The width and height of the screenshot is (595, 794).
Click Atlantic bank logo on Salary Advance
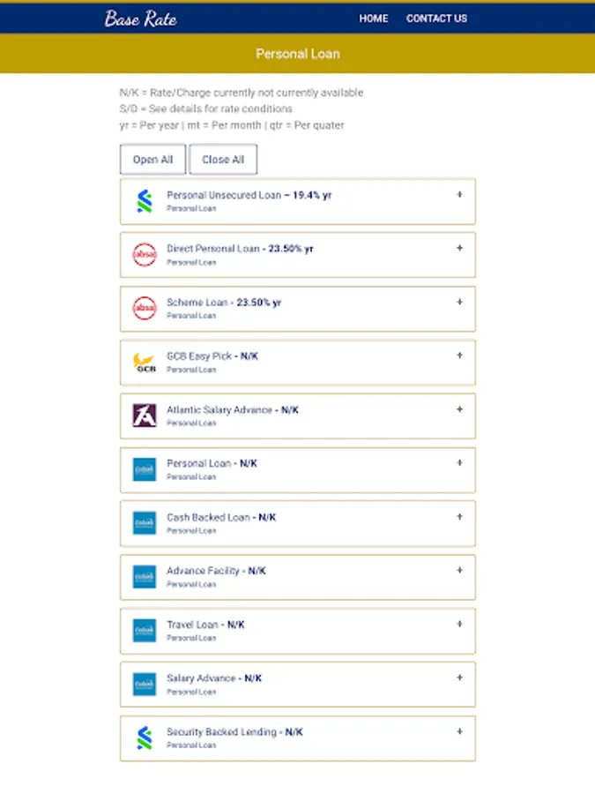point(145,416)
